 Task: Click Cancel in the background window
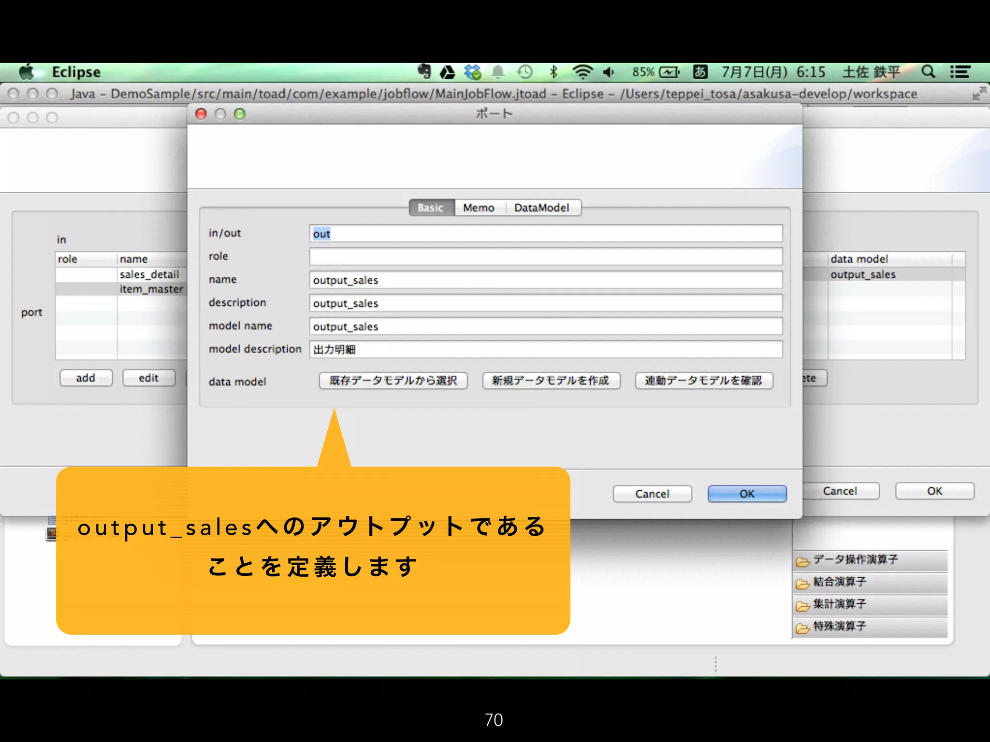tap(840, 491)
